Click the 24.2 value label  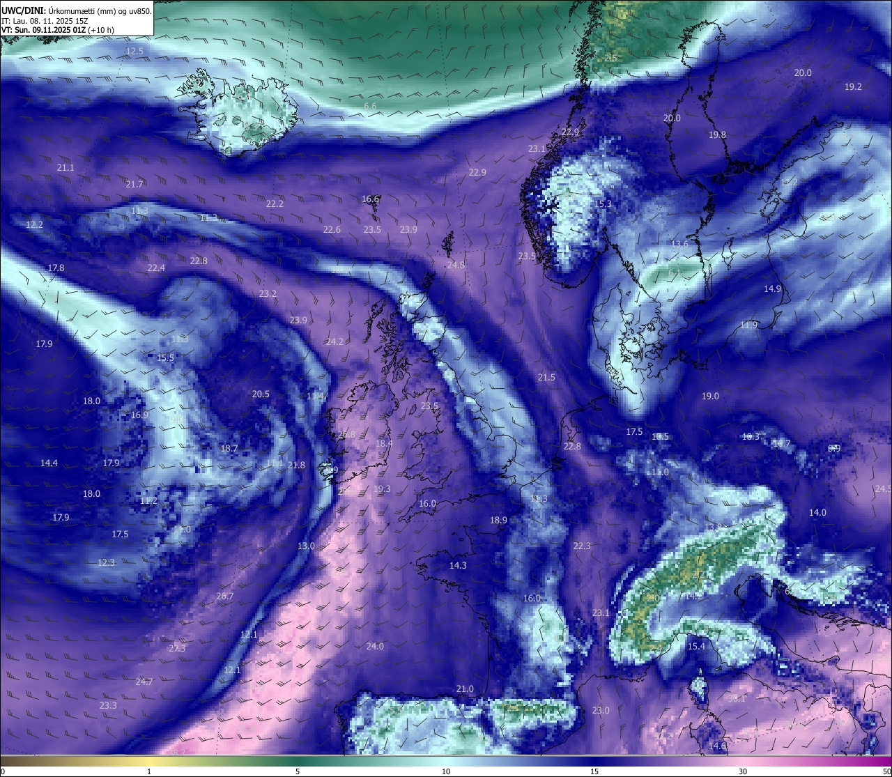click(x=334, y=341)
